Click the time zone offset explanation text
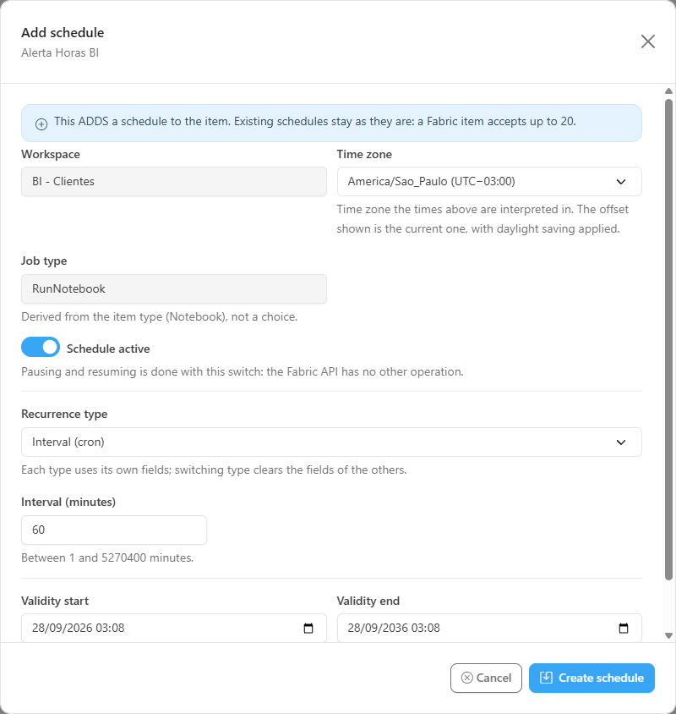Screen dimensions: 676x714 click(x=482, y=219)
